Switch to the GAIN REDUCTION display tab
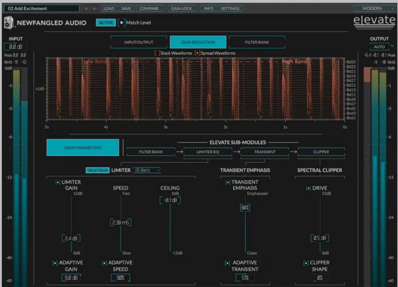398x287 pixels. (198, 42)
